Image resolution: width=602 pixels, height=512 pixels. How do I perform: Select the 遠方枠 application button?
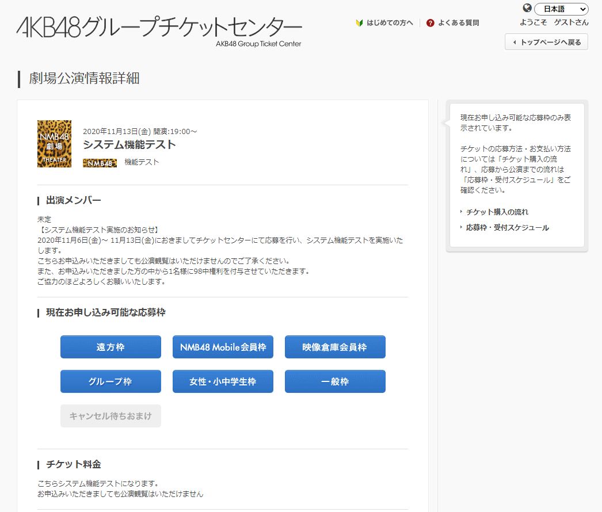pos(111,347)
